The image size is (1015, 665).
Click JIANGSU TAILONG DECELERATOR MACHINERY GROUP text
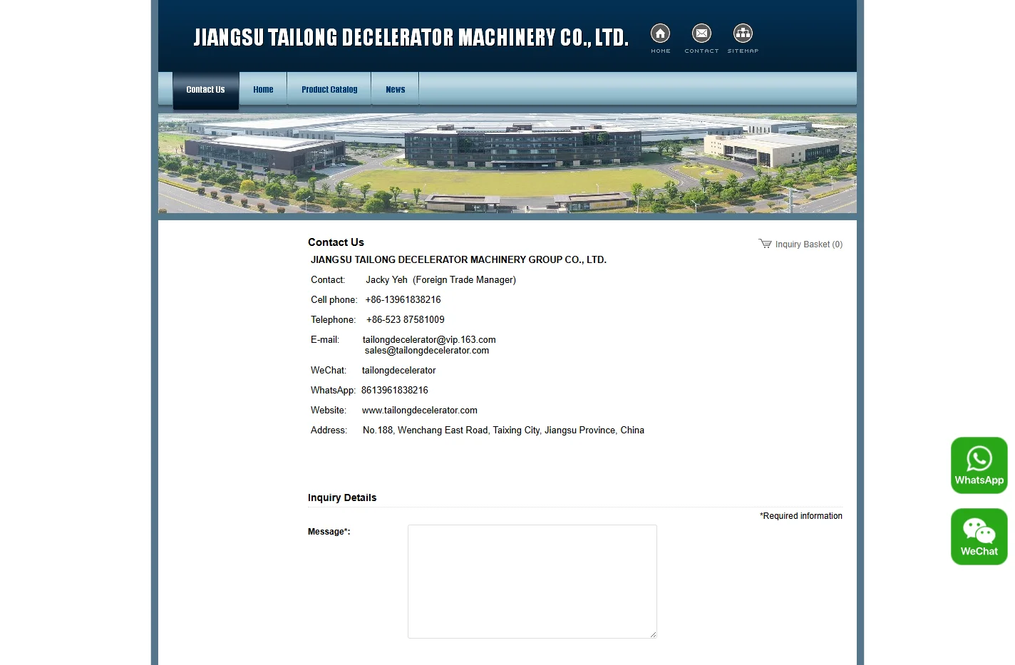tap(458, 260)
